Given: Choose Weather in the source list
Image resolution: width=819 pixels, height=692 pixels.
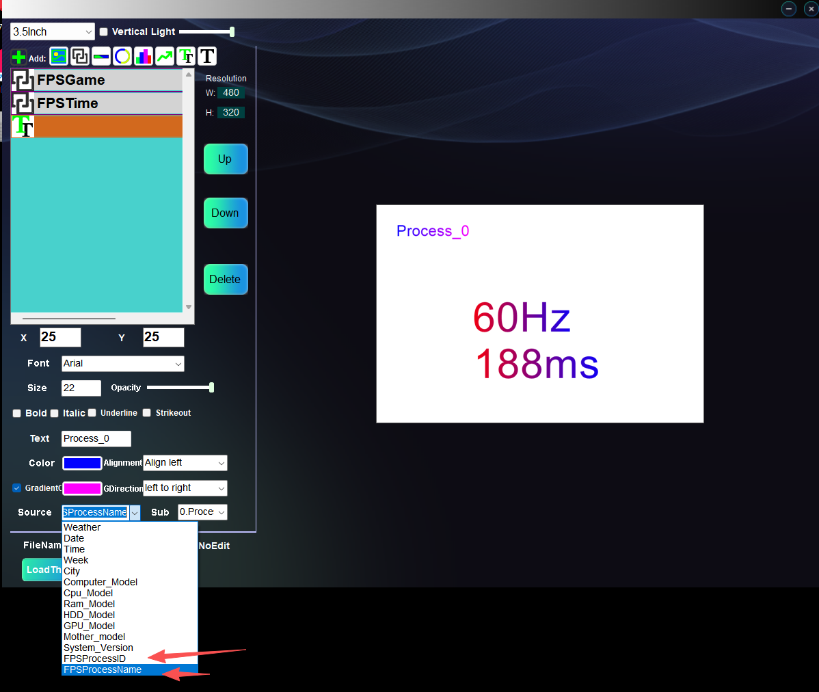Looking at the screenshot, I should click(82, 527).
